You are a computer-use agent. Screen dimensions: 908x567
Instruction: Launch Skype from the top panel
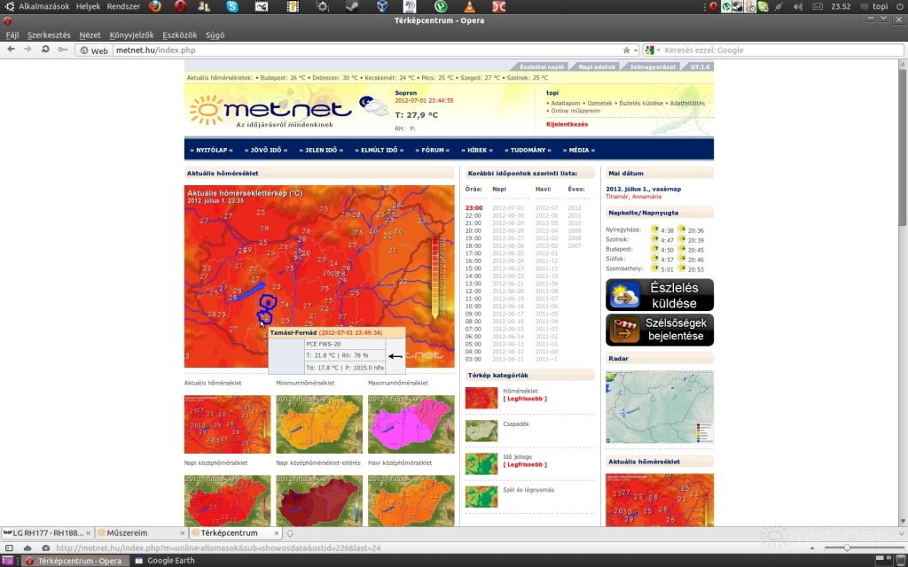[232, 6]
